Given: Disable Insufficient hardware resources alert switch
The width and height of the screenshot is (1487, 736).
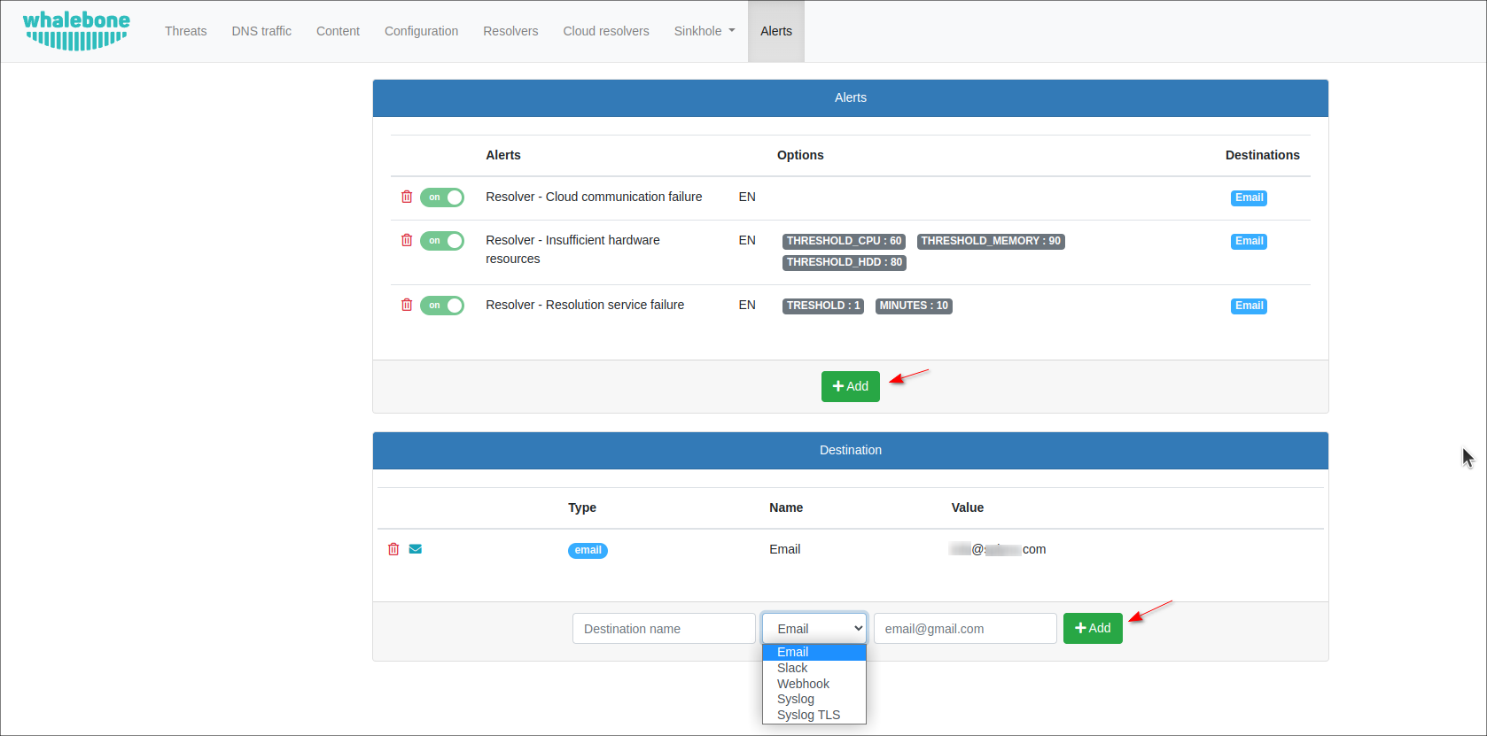Looking at the screenshot, I should pos(442,241).
